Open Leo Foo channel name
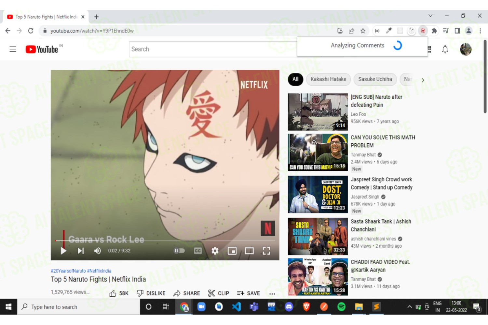The width and height of the screenshot is (488, 325). [x=358, y=114]
